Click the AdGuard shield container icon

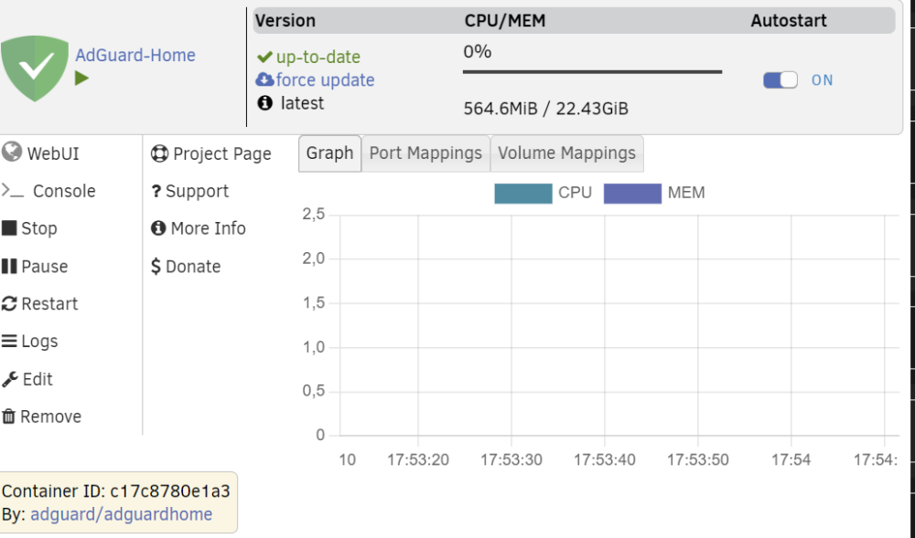coord(35,69)
